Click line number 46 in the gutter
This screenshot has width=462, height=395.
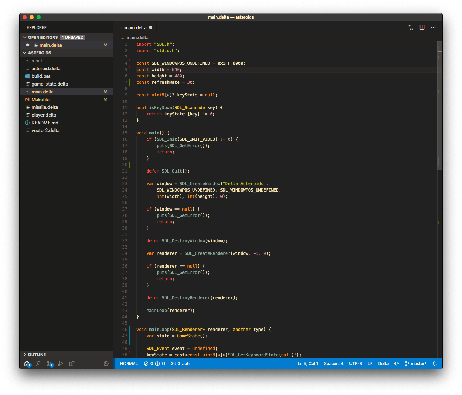(125, 330)
